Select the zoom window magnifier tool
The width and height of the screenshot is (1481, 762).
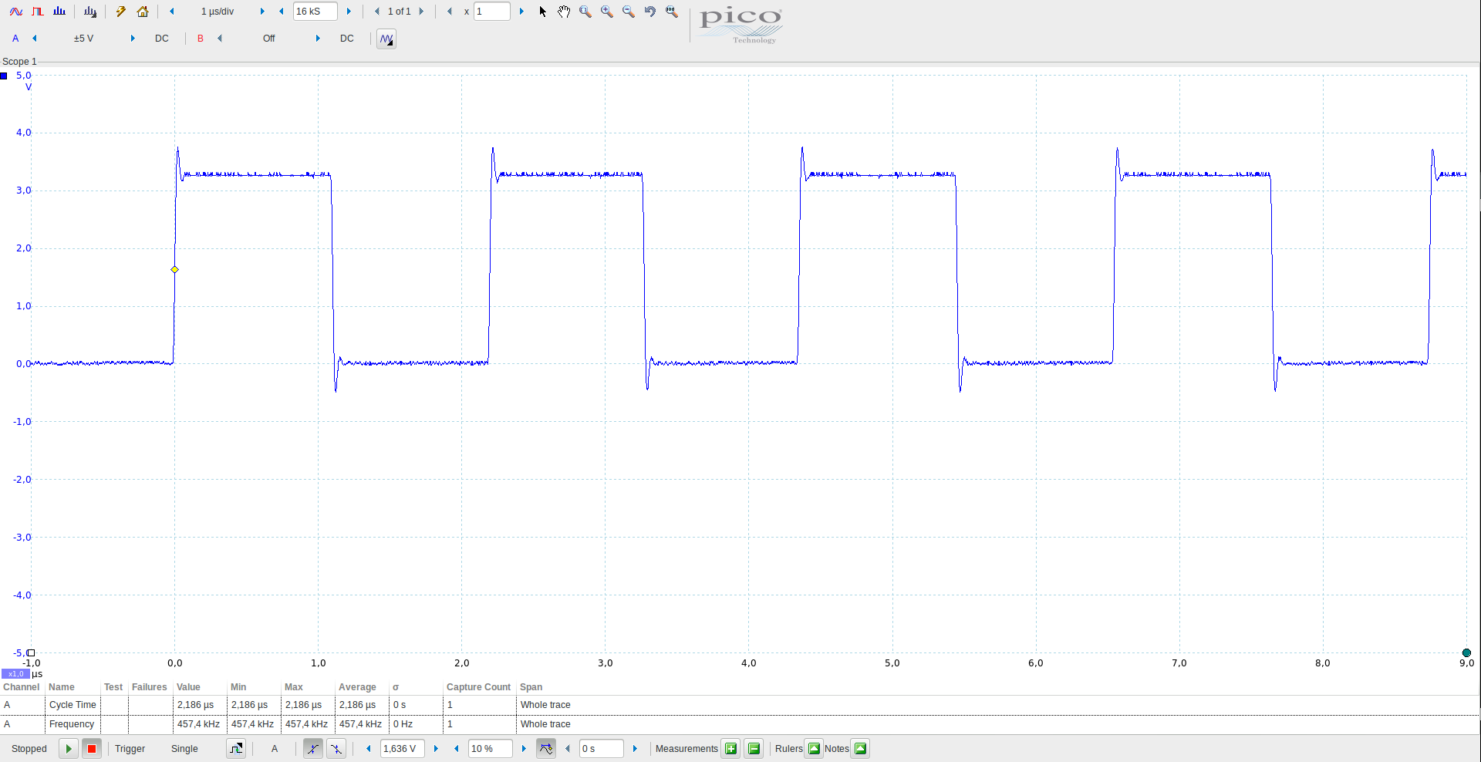coord(585,12)
